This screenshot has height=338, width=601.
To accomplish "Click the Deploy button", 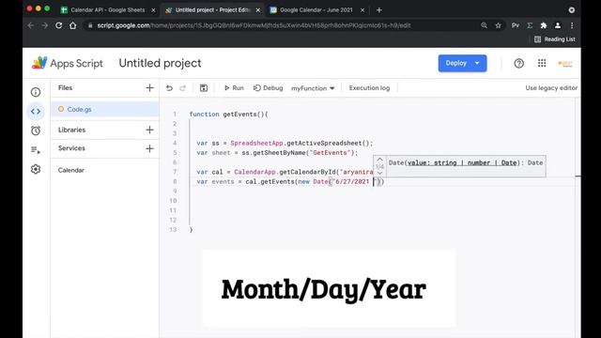I will click(x=455, y=63).
